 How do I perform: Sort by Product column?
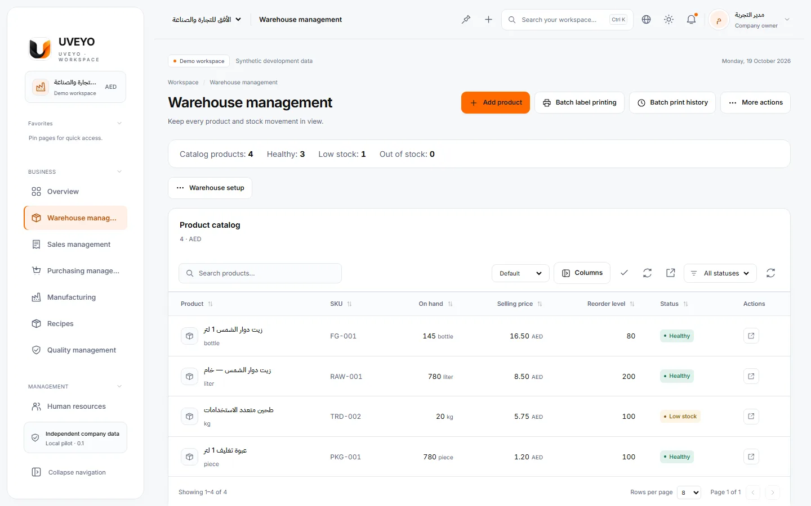[x=197, y=304]
